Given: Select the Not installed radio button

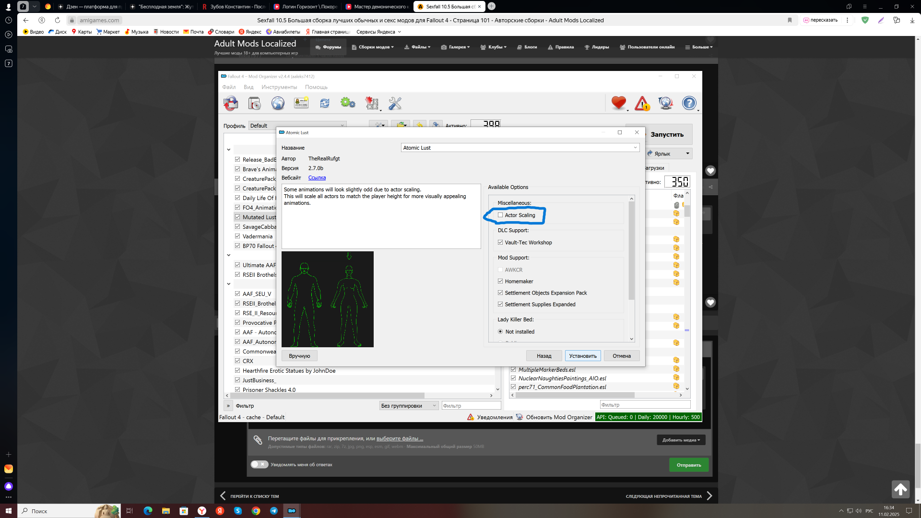Looking at the screenshot, I should tap(500, 332).
